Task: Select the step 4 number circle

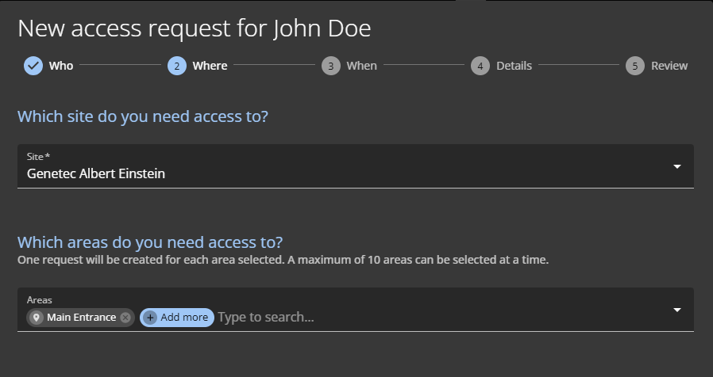Action: pos(480,66)
